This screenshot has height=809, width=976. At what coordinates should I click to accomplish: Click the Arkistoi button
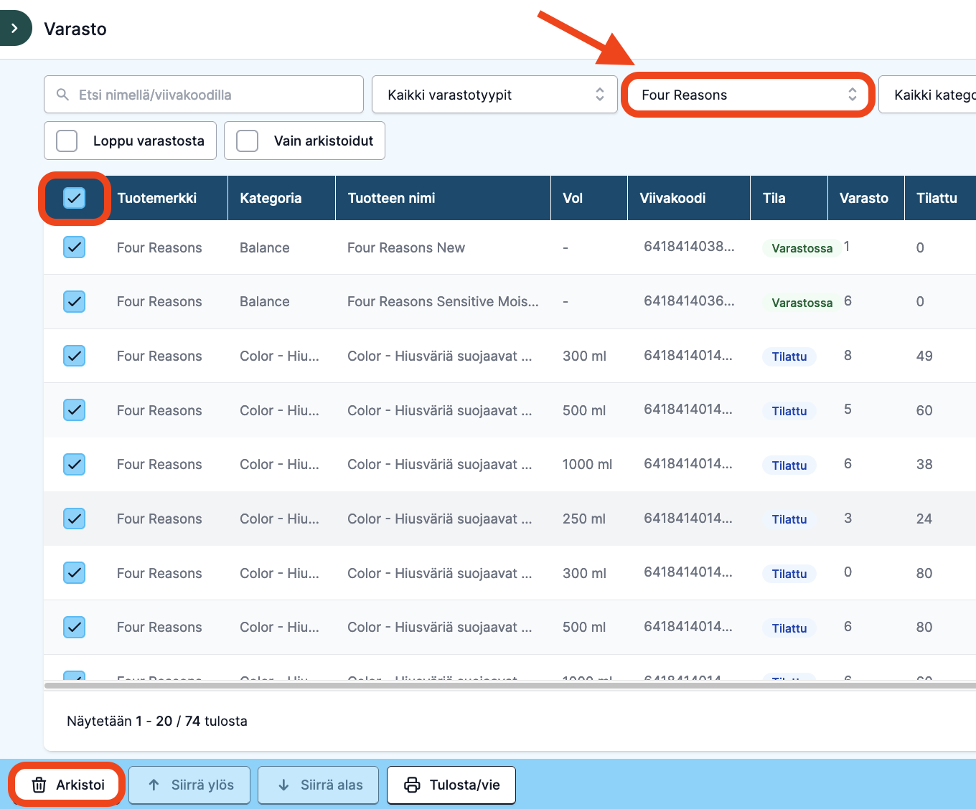click(67, 785)
